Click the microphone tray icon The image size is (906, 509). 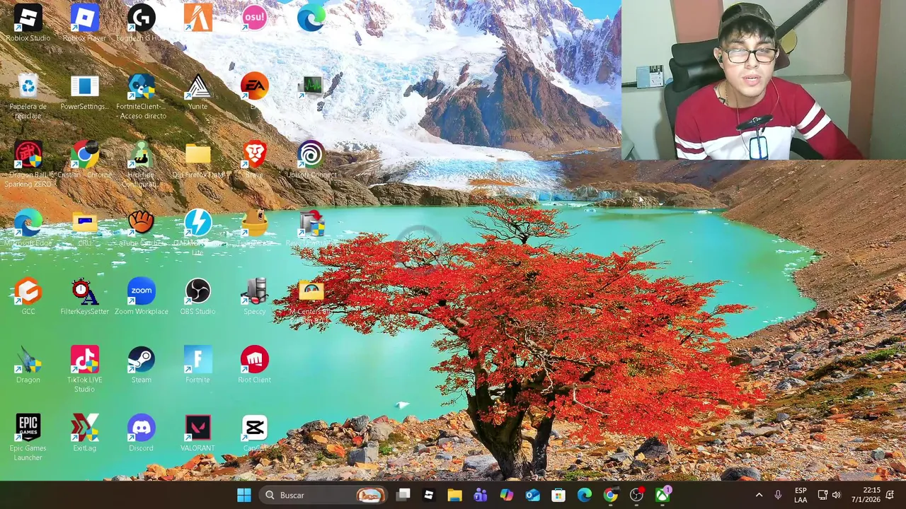(778, 495)
